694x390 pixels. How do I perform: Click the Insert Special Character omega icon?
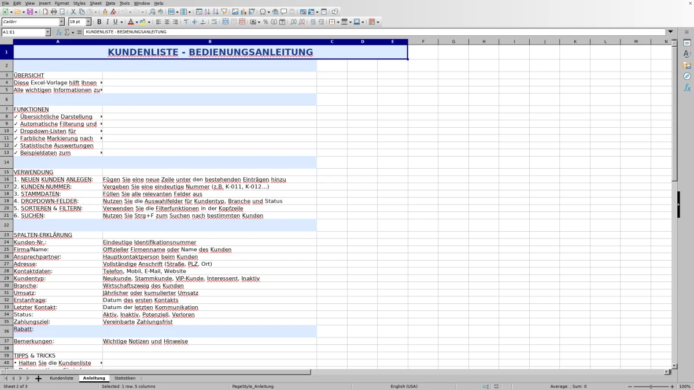coord(263,12)
